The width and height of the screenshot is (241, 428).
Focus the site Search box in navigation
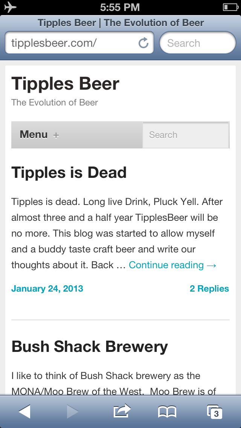(x=186, y=135)
